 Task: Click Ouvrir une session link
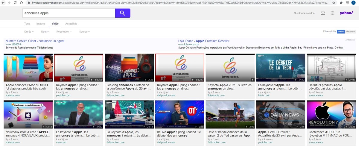point(304,13)
